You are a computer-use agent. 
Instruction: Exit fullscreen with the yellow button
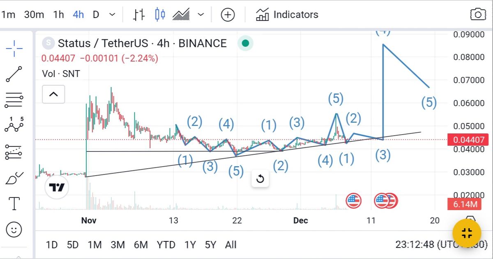pyautogui.click(x=467, y=234)
